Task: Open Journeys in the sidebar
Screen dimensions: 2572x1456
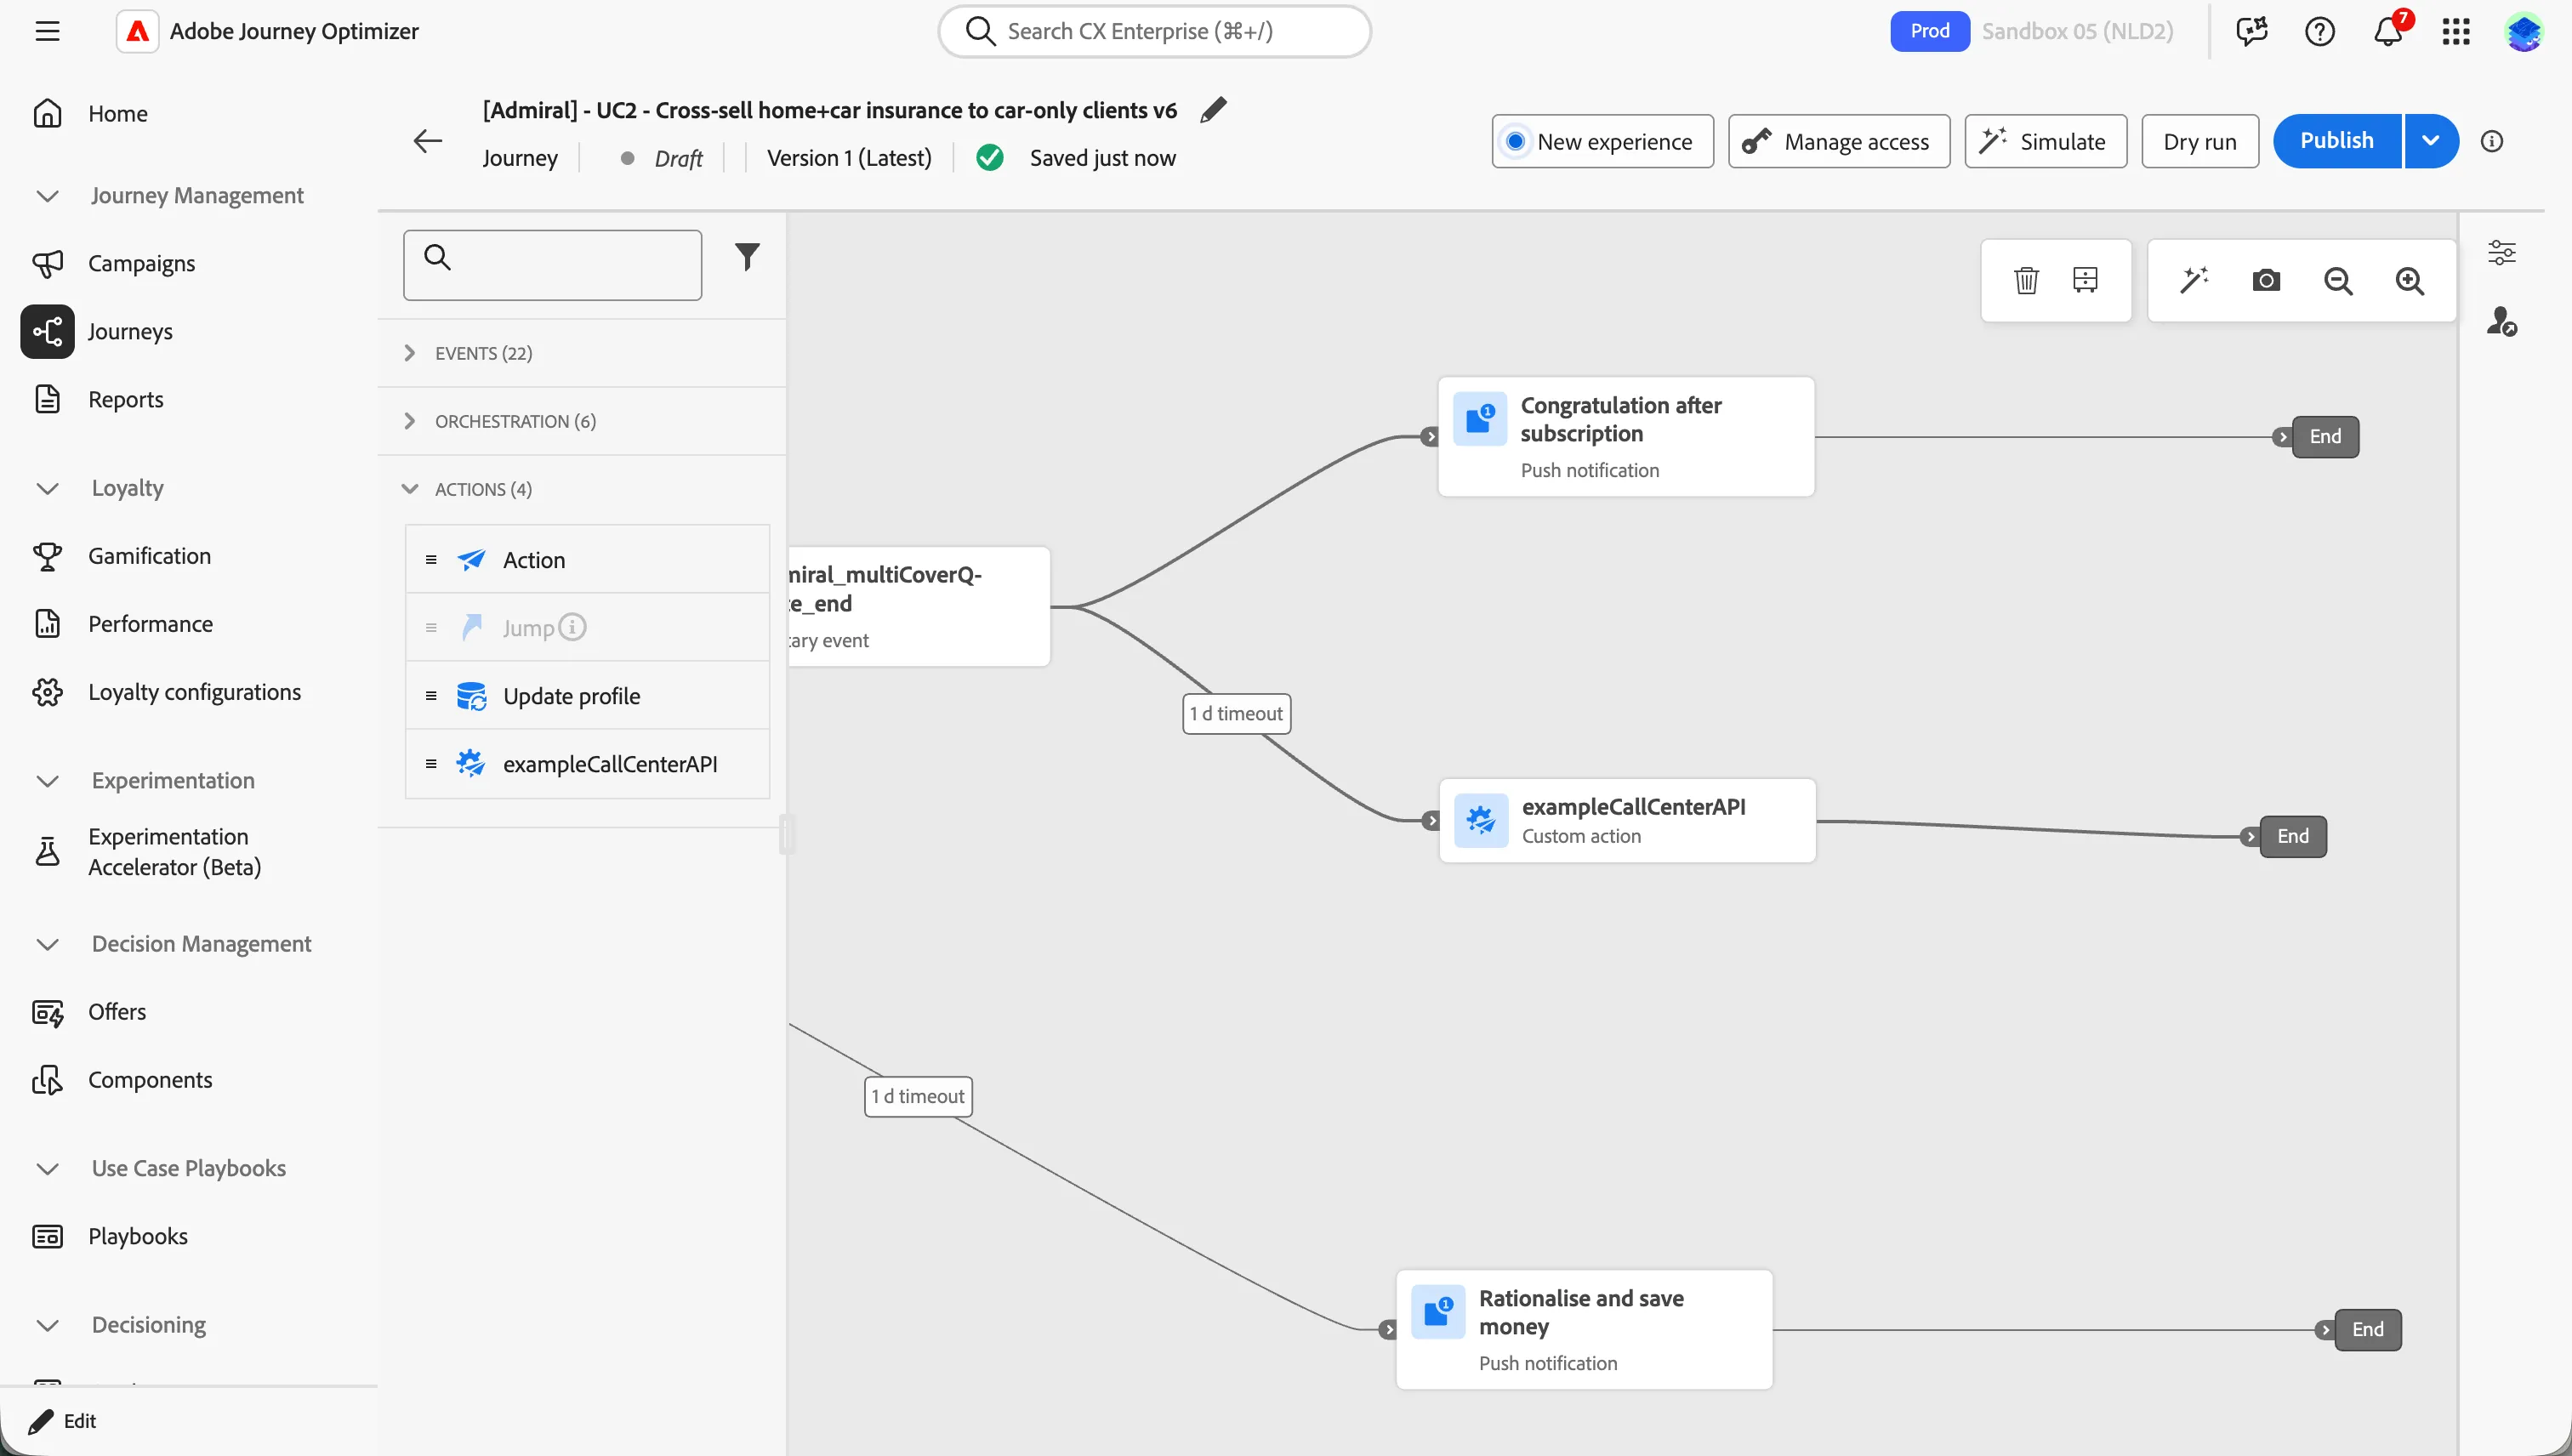Action: coord(130,331)
